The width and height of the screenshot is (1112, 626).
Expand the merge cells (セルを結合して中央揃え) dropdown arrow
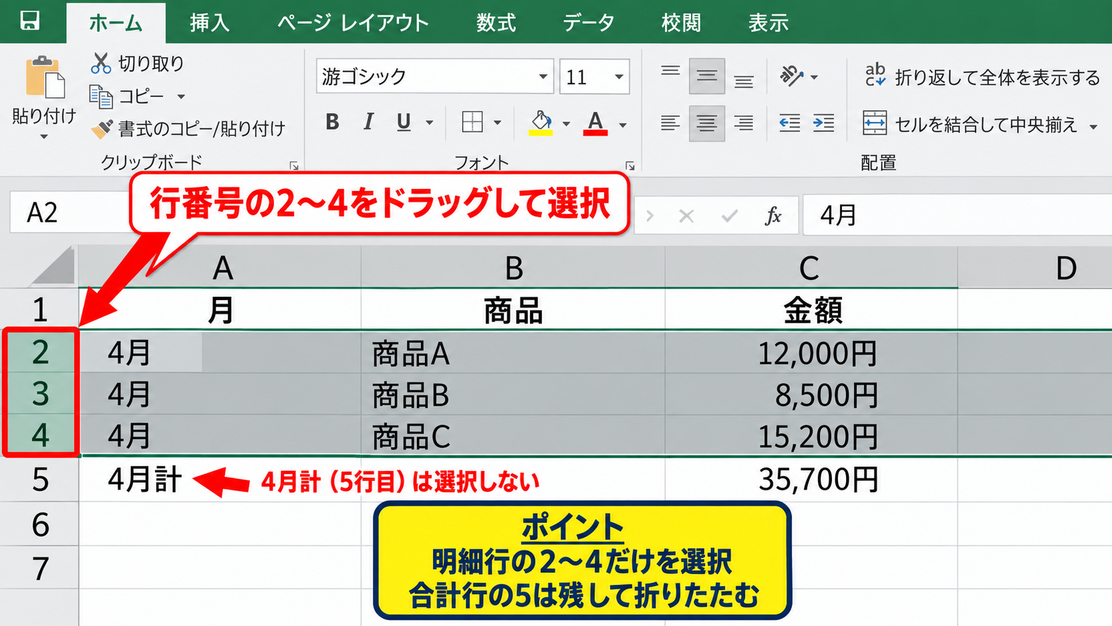click(1093, 126)
